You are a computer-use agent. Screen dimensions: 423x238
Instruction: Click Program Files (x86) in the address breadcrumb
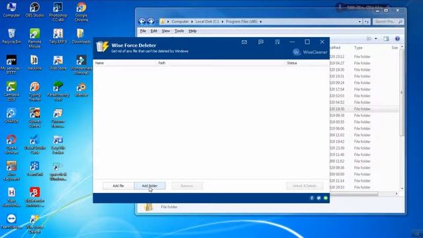[242, 22]
